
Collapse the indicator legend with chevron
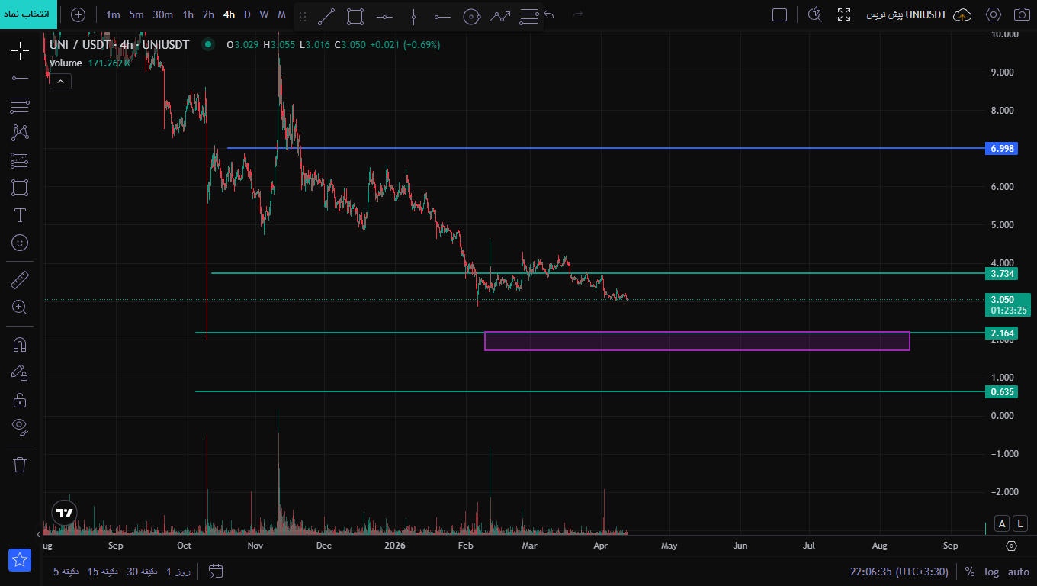pos(61,81)
